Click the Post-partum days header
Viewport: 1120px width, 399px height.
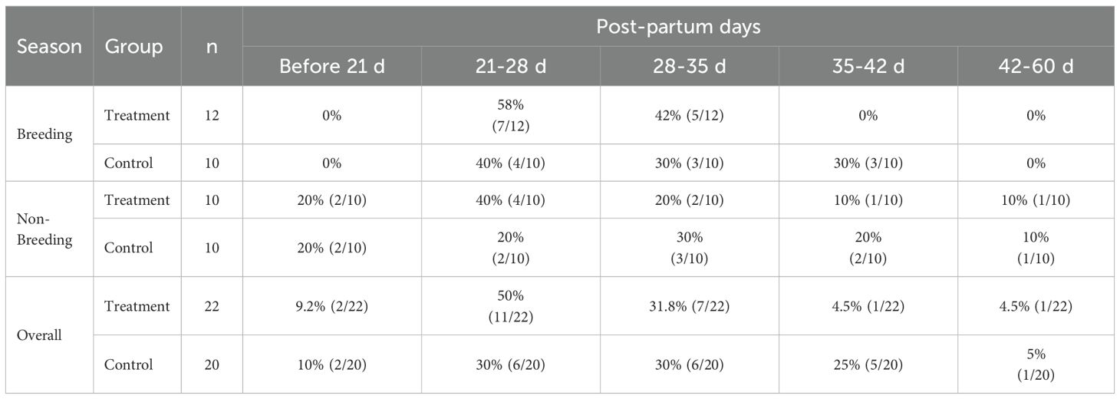click(678, 26)
